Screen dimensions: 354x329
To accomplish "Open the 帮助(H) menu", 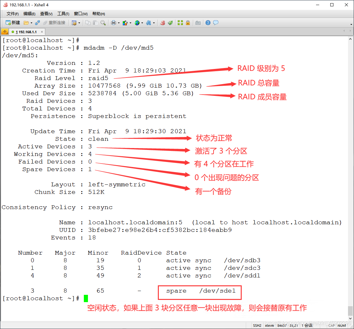I will pyautogui.click(x=99, y=14).
